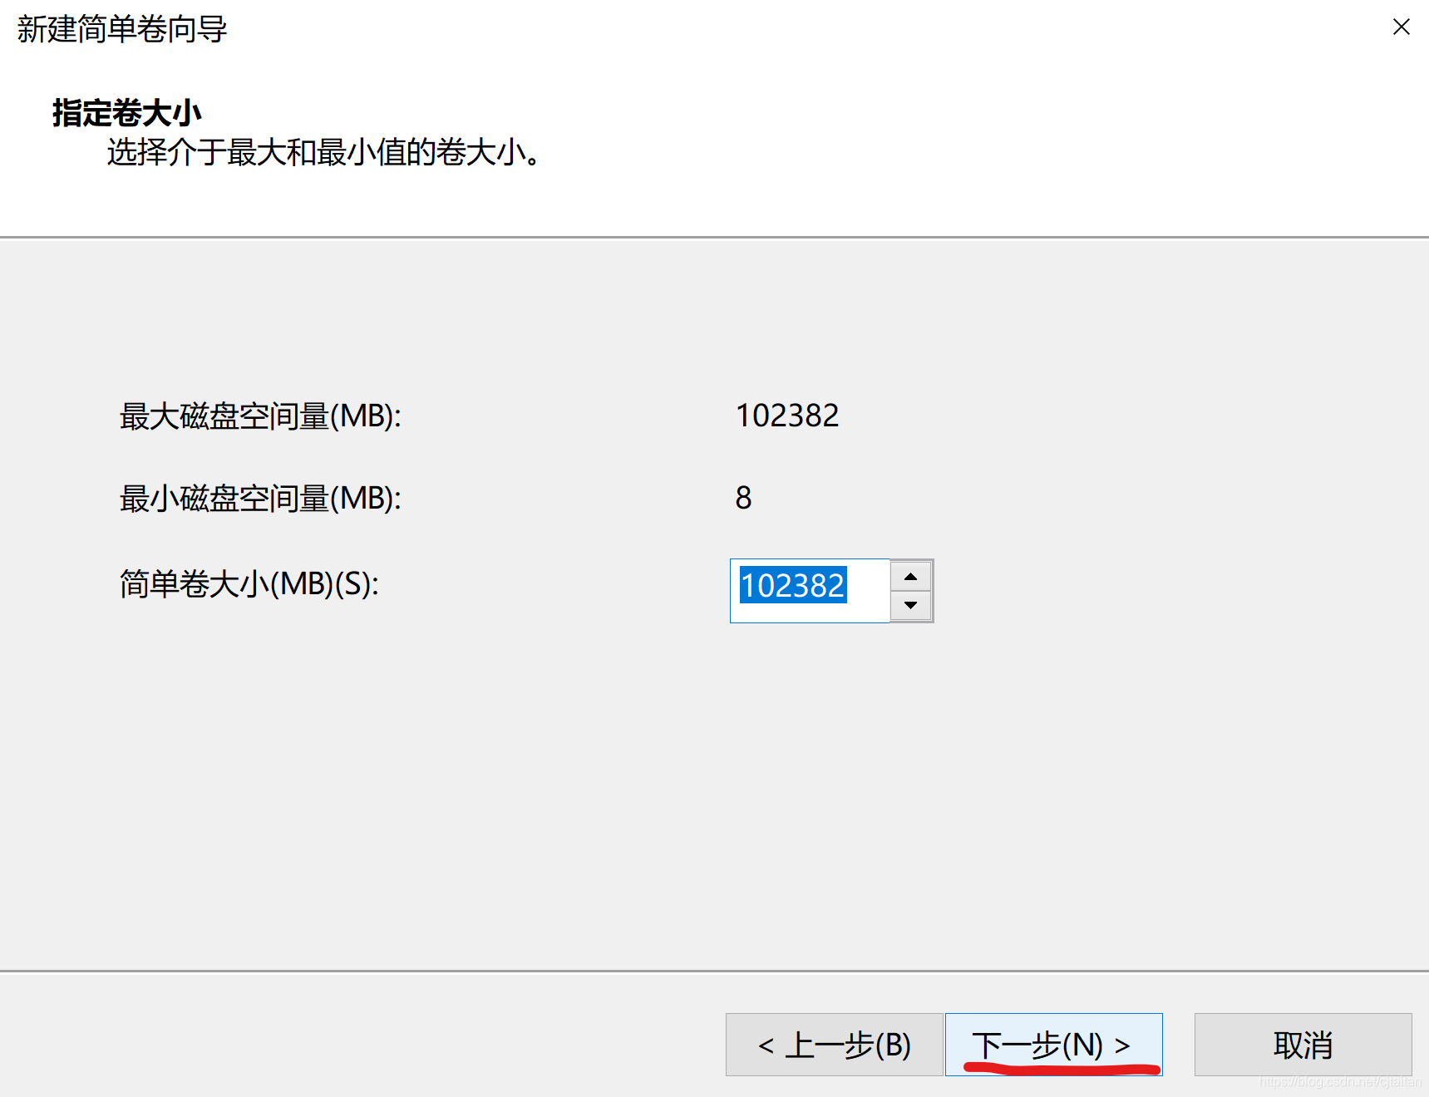Click 下一步(N) to continue the wizard
1429x1097 pixels.
pyautogui.click(x=1053, y=1045)
